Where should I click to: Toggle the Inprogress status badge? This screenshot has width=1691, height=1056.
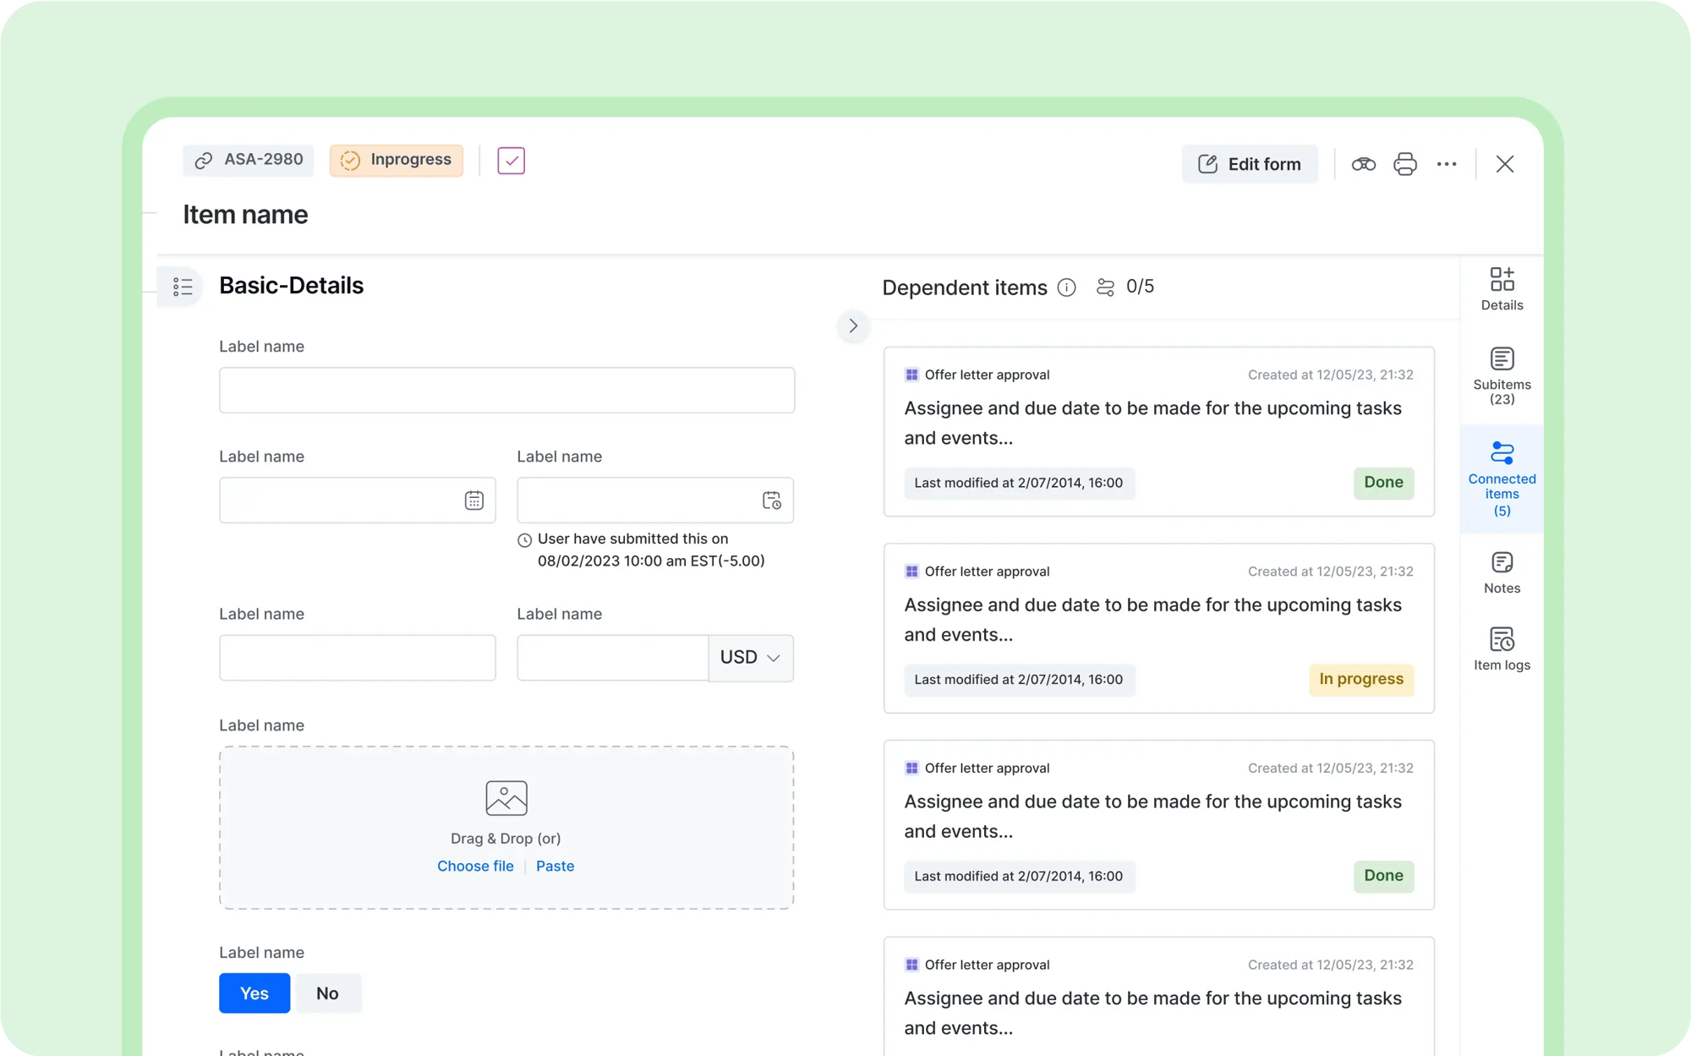tap(397, 160)
